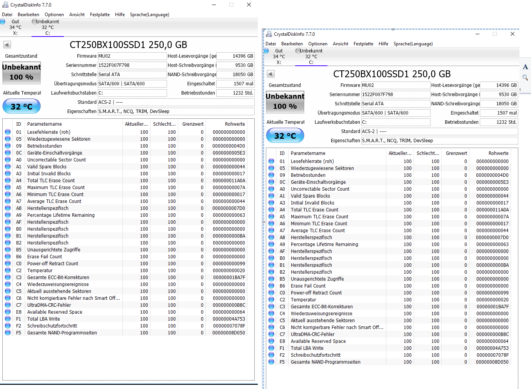Click status icon for Initial Invalid Blocks, right window

[x=271, y=203]
